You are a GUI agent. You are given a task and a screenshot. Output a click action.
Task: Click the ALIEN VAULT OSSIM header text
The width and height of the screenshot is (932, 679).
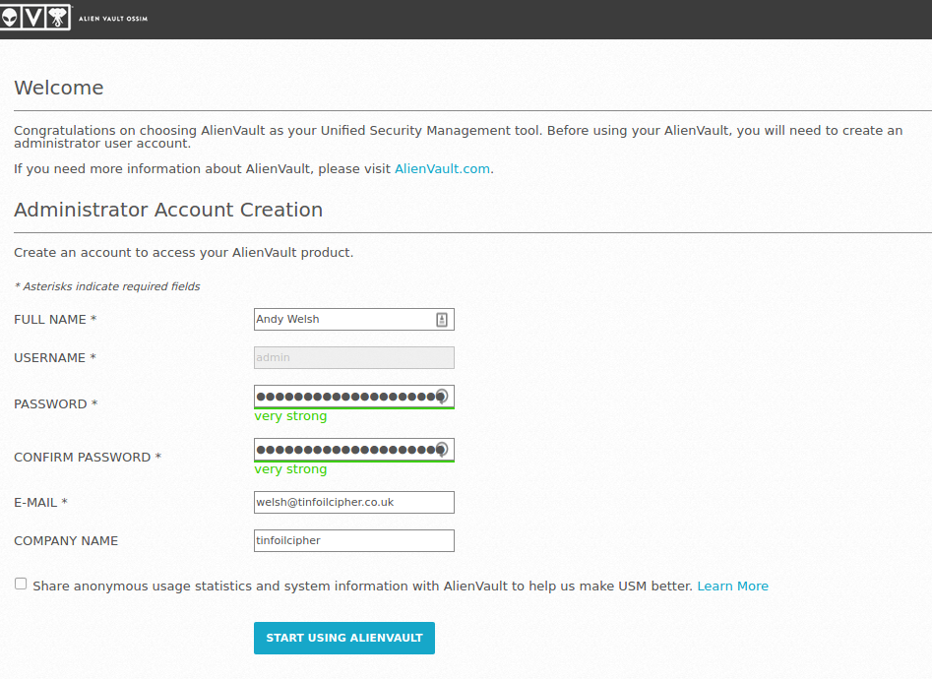(x=113, y=19)
